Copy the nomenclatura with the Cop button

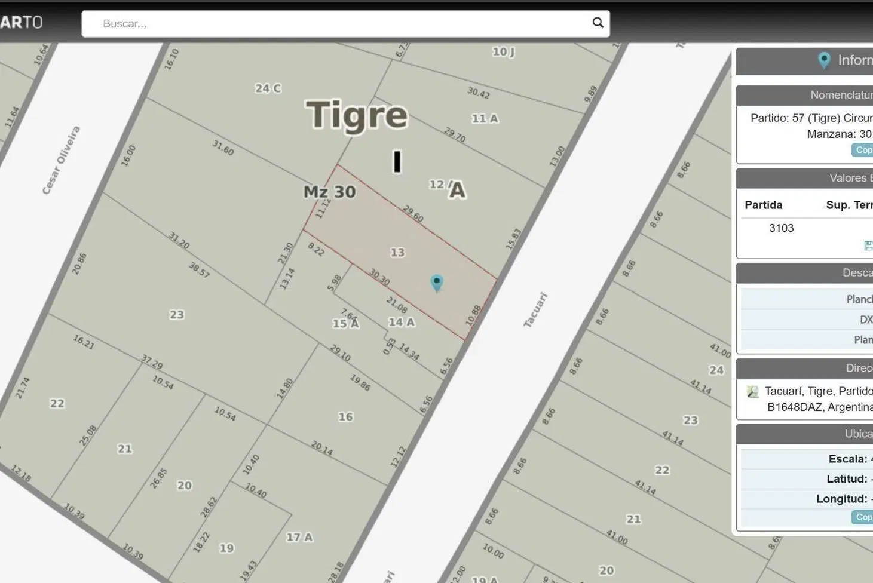click(x=863, y=150)
